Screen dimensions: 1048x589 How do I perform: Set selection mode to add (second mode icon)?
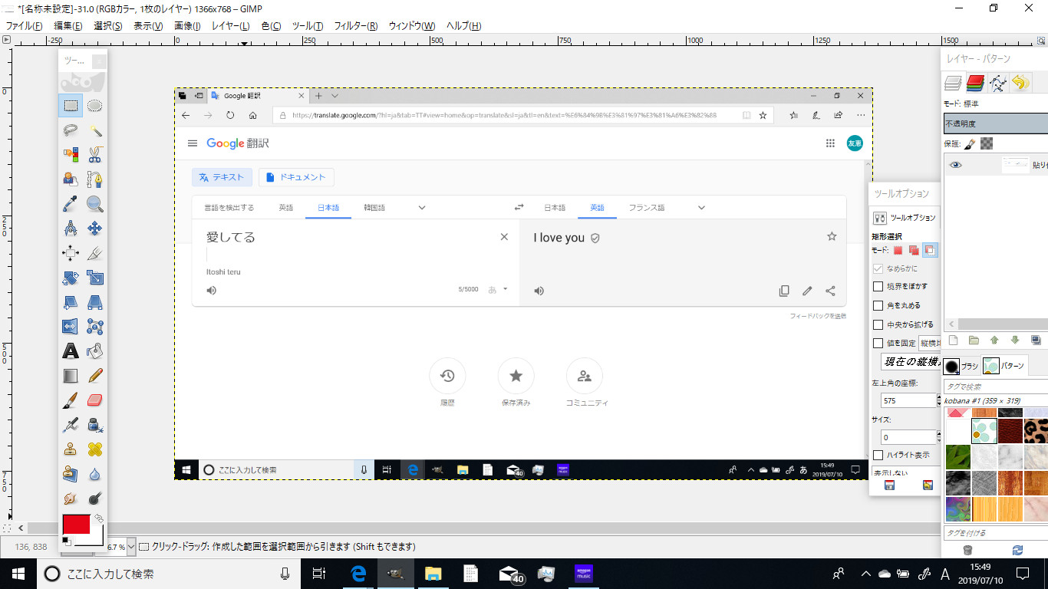click(x=913, y=250)
